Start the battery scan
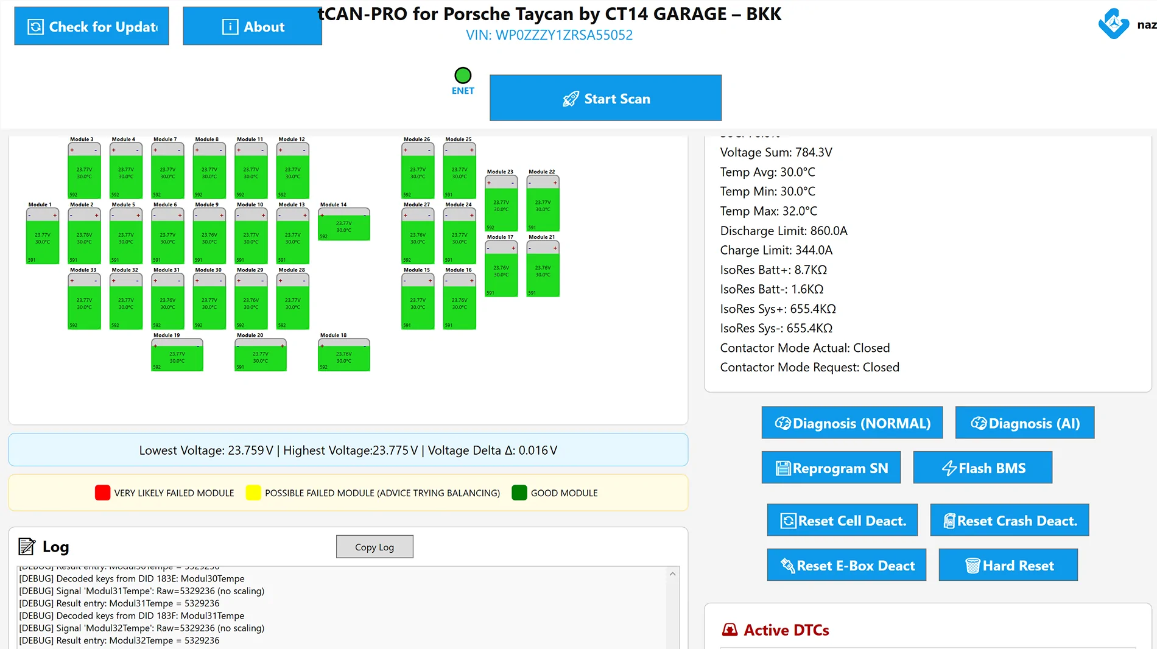Viewport: 1157px width, 649px height. 605,98
